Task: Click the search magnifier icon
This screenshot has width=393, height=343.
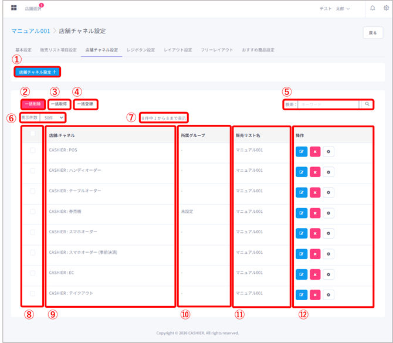Action: tap(367, 104)
